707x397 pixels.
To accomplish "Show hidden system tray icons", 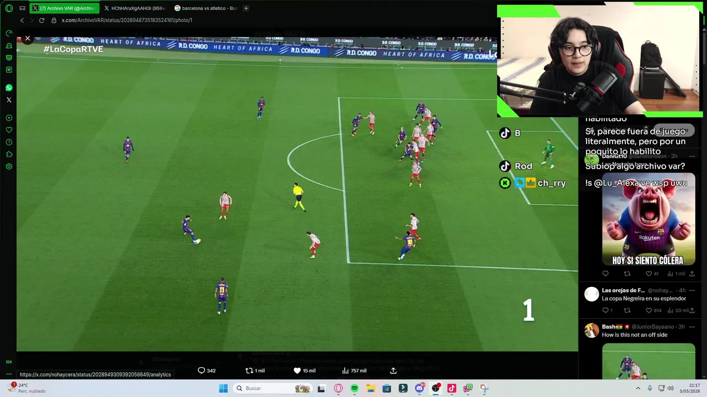I will coord(639,388).
